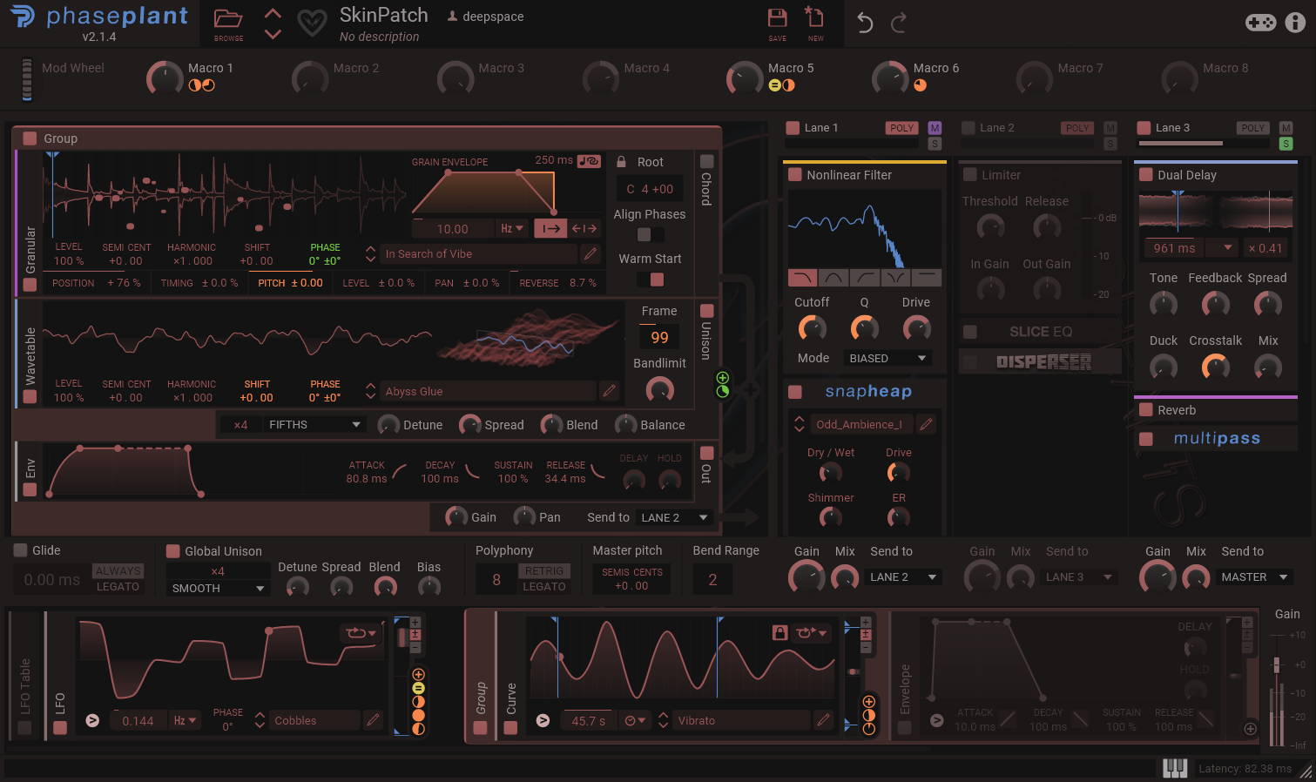This screenshot has width=1316, height=782.
Task: Open the grain rate Hz unit dropdown
Action: click(512, 228)
